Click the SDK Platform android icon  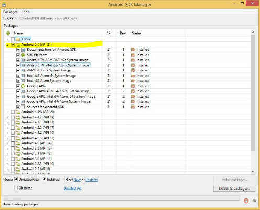pos(23,55)
